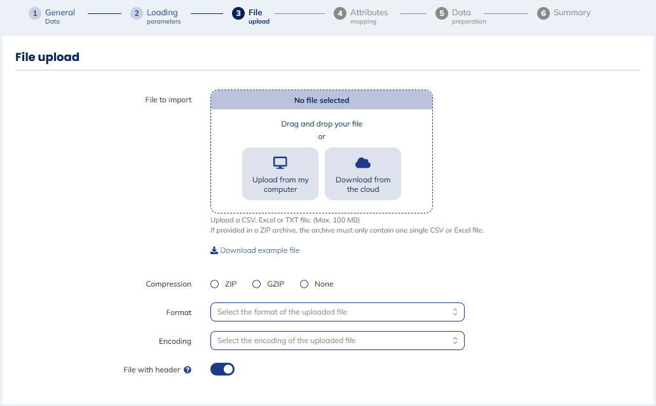This screenshot has width=656, height=406.
Task: Click the computer monitor upload icon
Action: point(280,163)
